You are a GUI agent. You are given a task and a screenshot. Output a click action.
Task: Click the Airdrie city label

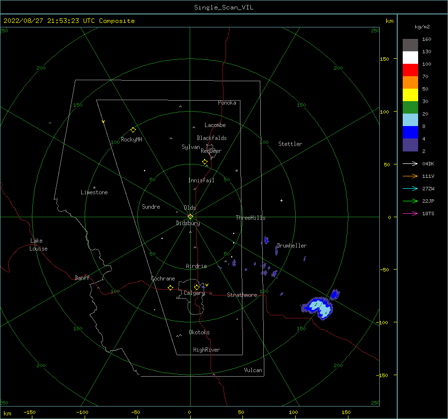pos(196,266)
